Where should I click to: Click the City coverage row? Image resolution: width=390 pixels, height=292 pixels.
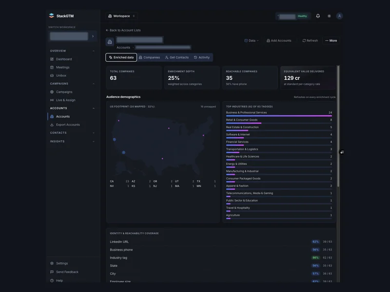pos(221,274)
